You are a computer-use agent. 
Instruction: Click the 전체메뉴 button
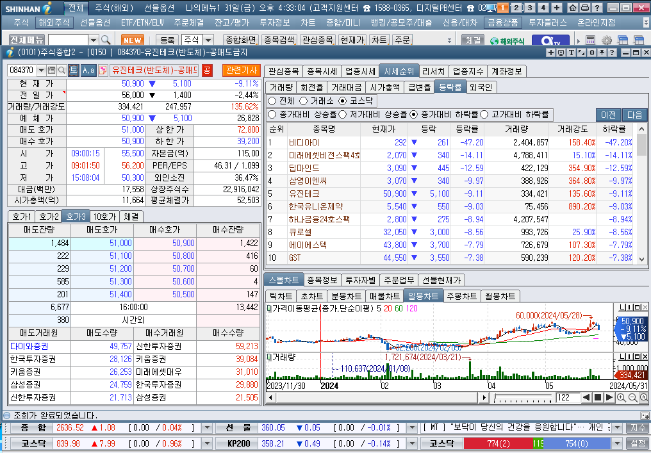(x=26, y=40)
